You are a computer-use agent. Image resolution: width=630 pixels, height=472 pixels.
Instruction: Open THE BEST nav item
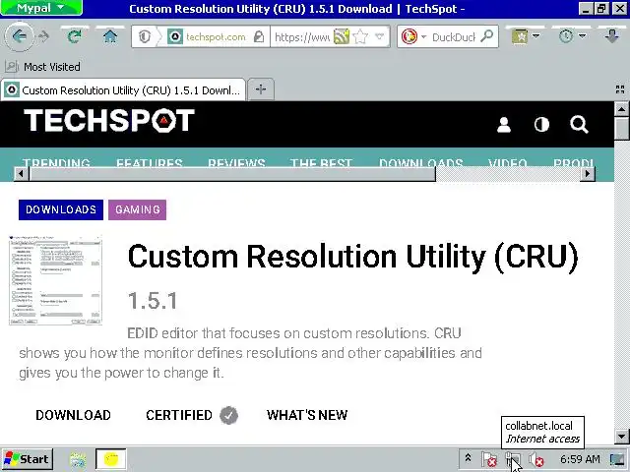pyautogui.click(x=321, y=162)
